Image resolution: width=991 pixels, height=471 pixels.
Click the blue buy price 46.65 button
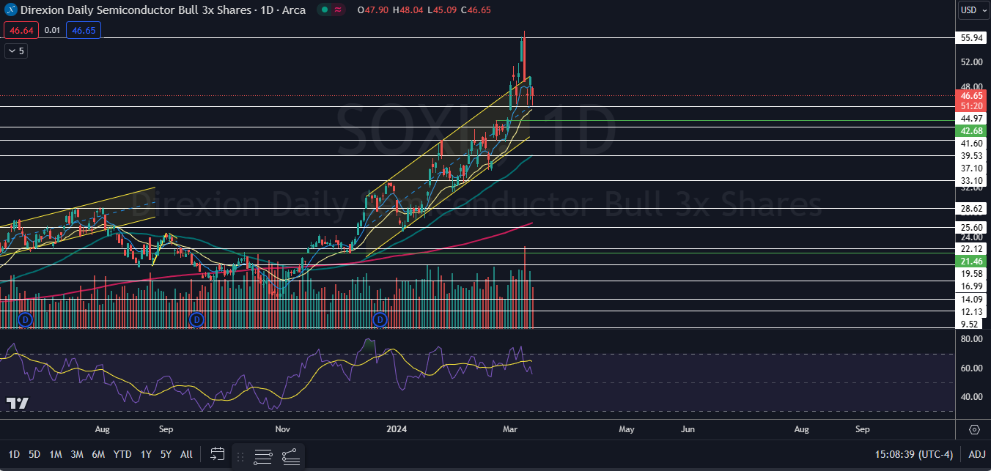(x=83, y=30)
